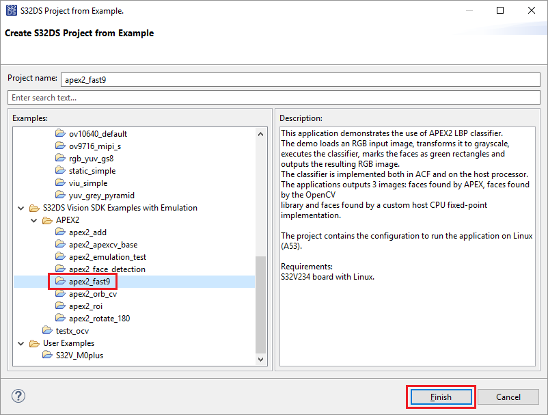Click the Finish button
Viewport: 548px width, 415px height.
[x=441, y=397]
